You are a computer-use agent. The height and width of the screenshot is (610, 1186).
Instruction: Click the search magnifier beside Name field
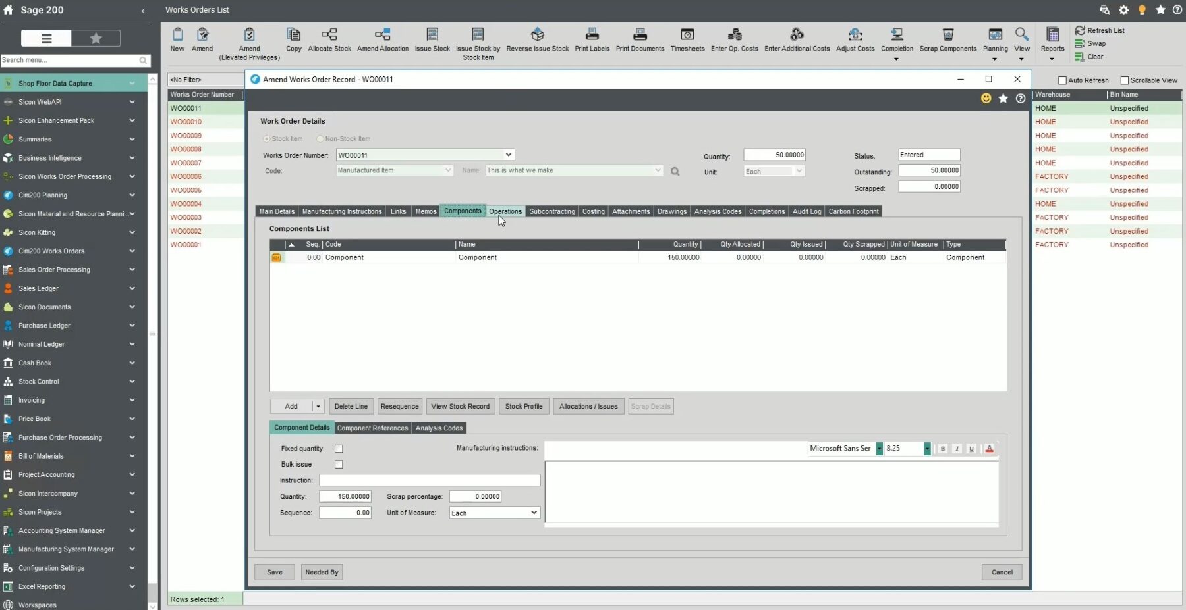pyautogui.click(x=675, y=172)
